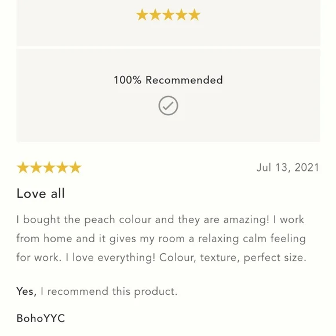Open the reviewer name BohoYYC
Screen dimensions: 336x336
41,318
